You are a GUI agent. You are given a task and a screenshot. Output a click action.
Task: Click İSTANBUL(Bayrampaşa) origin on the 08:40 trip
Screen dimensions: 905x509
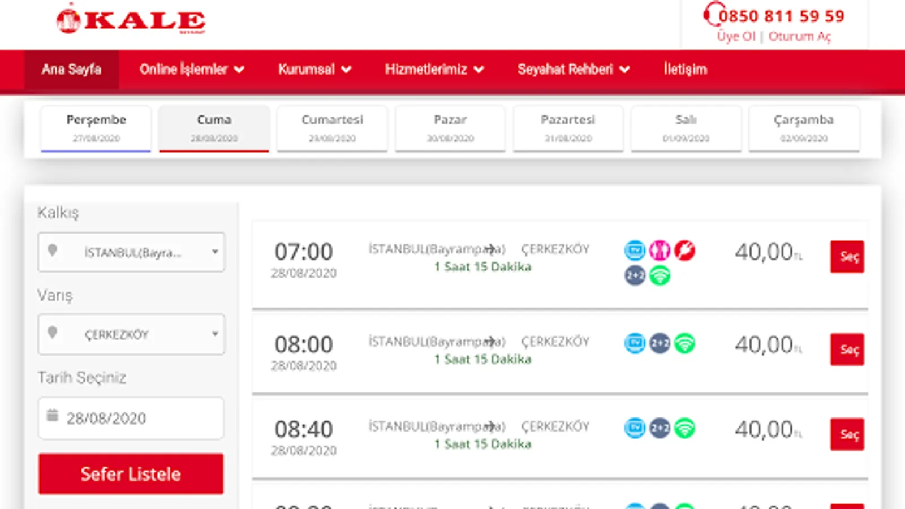tap(437, 426)
